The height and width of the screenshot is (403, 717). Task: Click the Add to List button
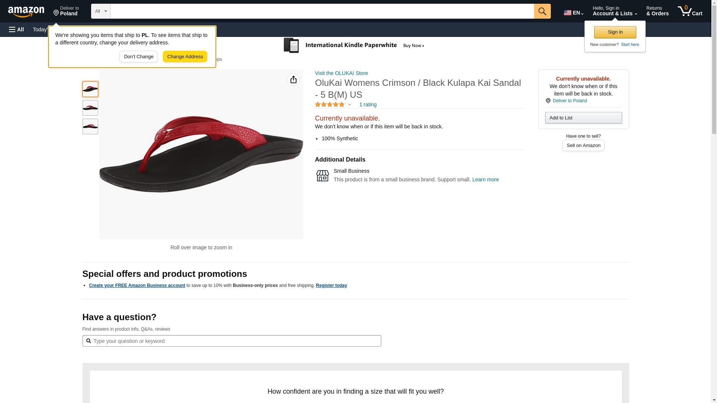point(583,118)
